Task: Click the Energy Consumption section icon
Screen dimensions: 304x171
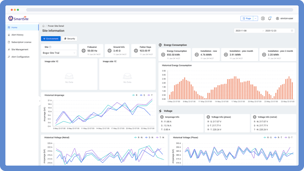Action: (160, 45)
